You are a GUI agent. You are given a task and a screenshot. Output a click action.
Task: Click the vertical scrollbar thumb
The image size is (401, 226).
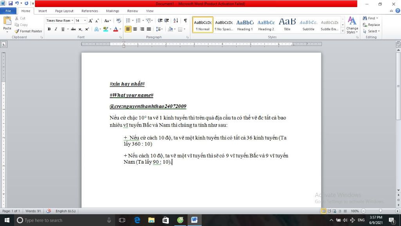coord(398,86)
